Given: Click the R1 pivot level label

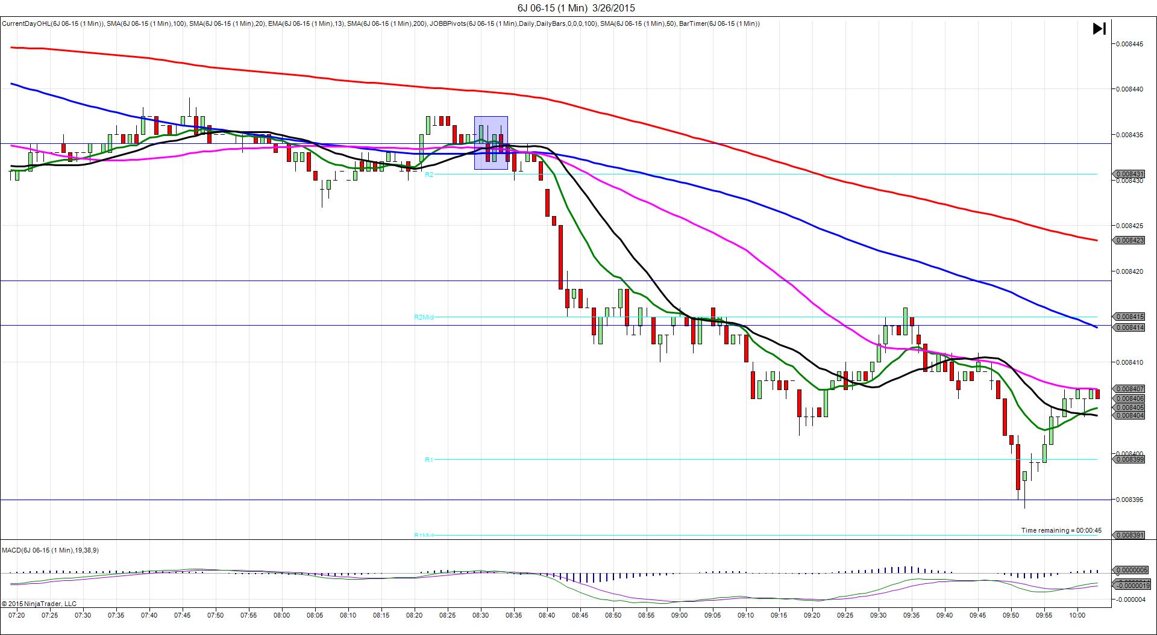Looking at the screenshot, I should pyautogui.click(x=429, y=460).
